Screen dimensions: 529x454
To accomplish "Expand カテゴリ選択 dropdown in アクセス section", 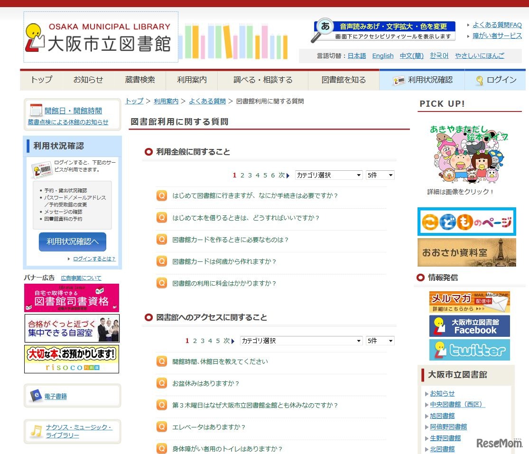I will (301, 341).
